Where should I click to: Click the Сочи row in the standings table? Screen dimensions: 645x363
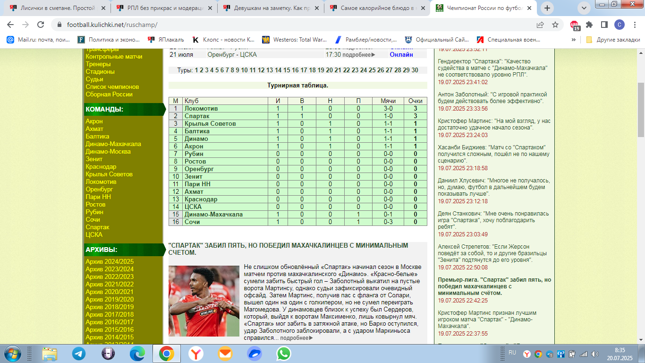click(298, 222)
